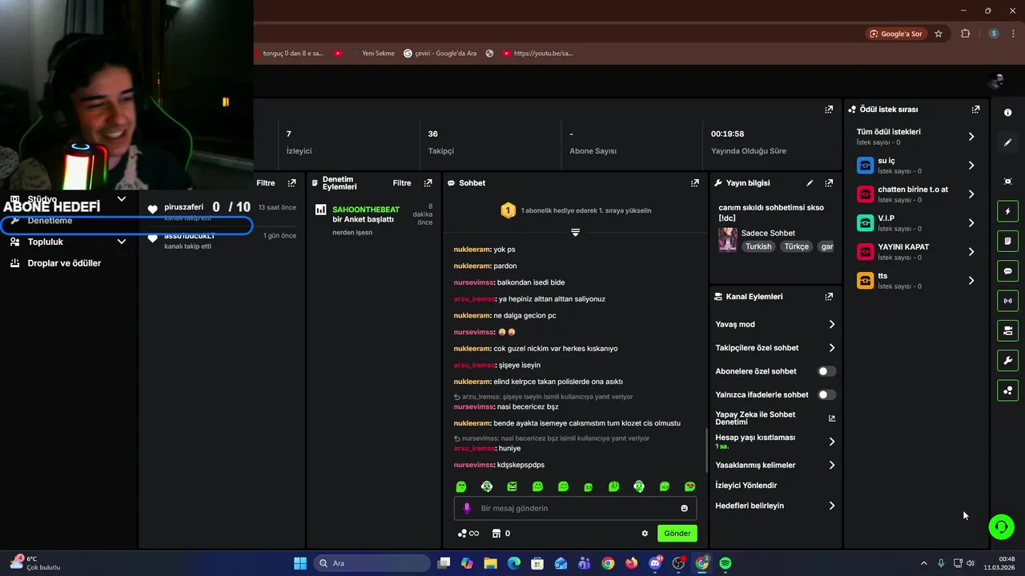Image resolution: width=1025 pixels, height=576 pixels.
Task: Click the chat scrollbar thumb
Action: pos(705,450)
